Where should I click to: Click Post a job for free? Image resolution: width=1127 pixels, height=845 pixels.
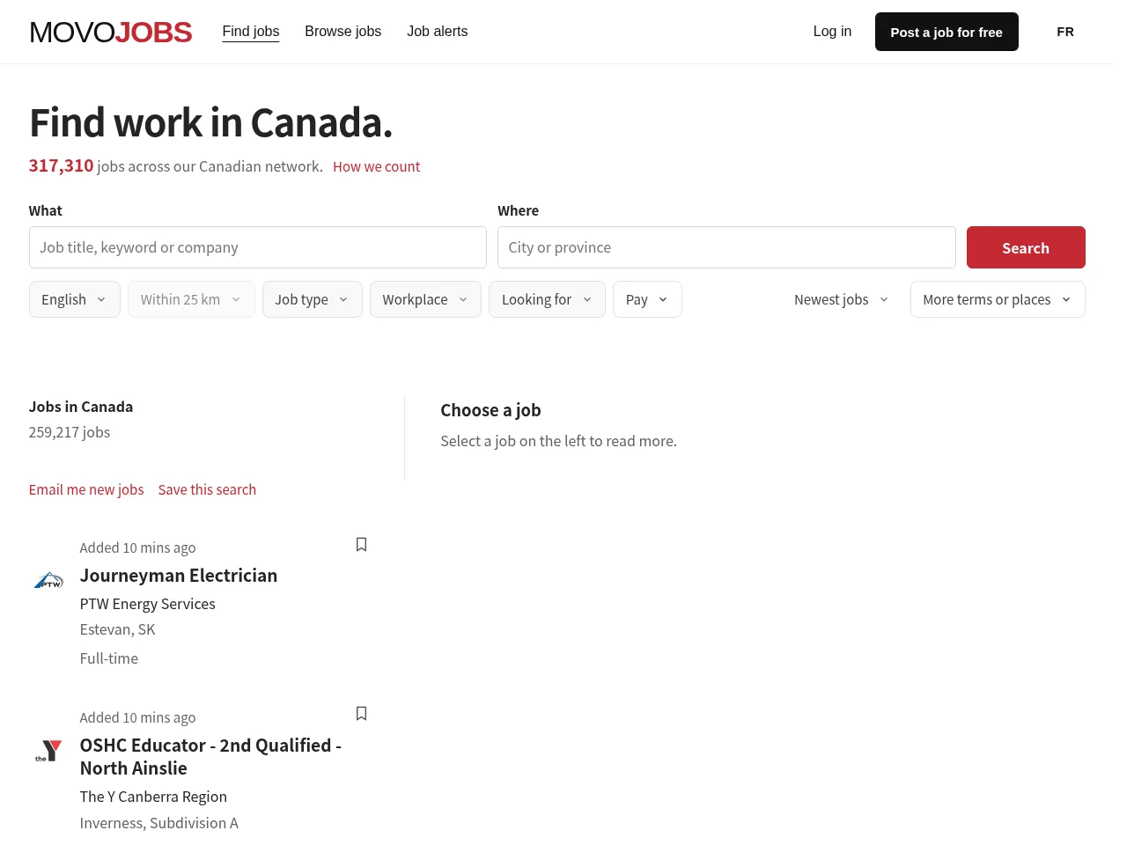947,32
